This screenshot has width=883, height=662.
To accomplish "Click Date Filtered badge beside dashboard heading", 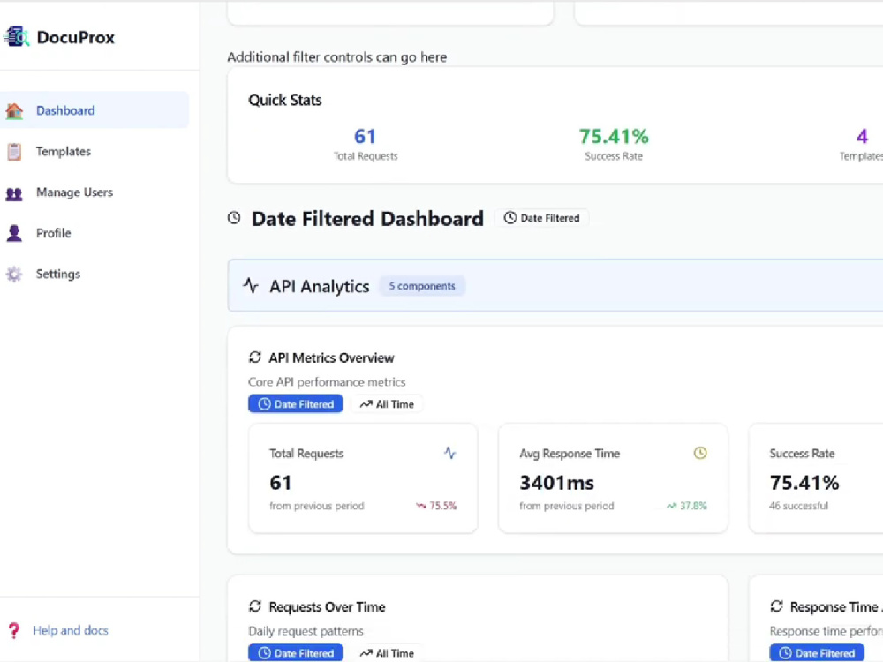I will tap(542, 218).
